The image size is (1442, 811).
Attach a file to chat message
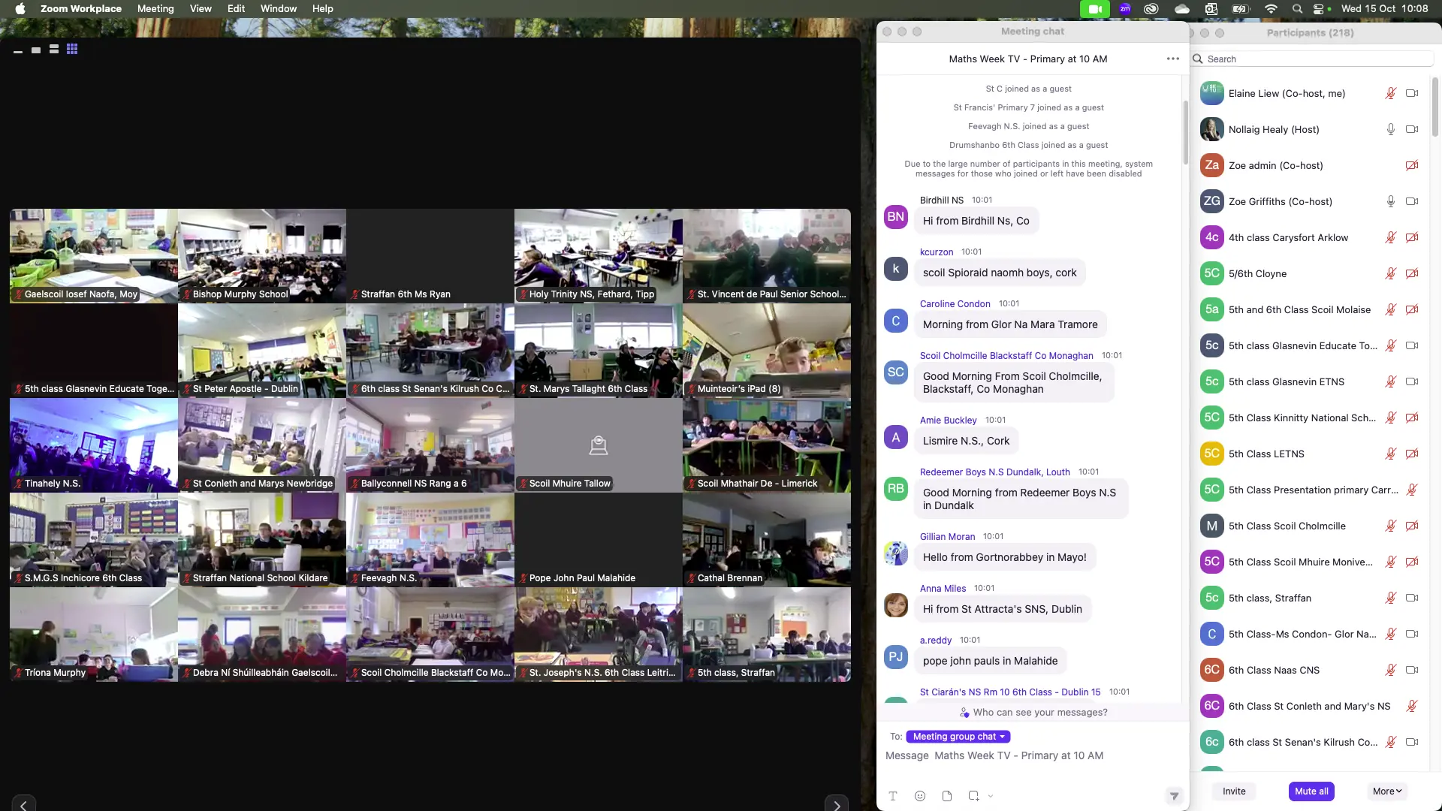click(947, 796)
